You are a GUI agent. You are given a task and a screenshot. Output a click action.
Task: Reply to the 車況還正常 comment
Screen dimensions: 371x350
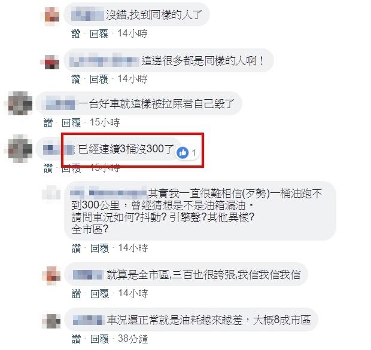tap(99, 339)
